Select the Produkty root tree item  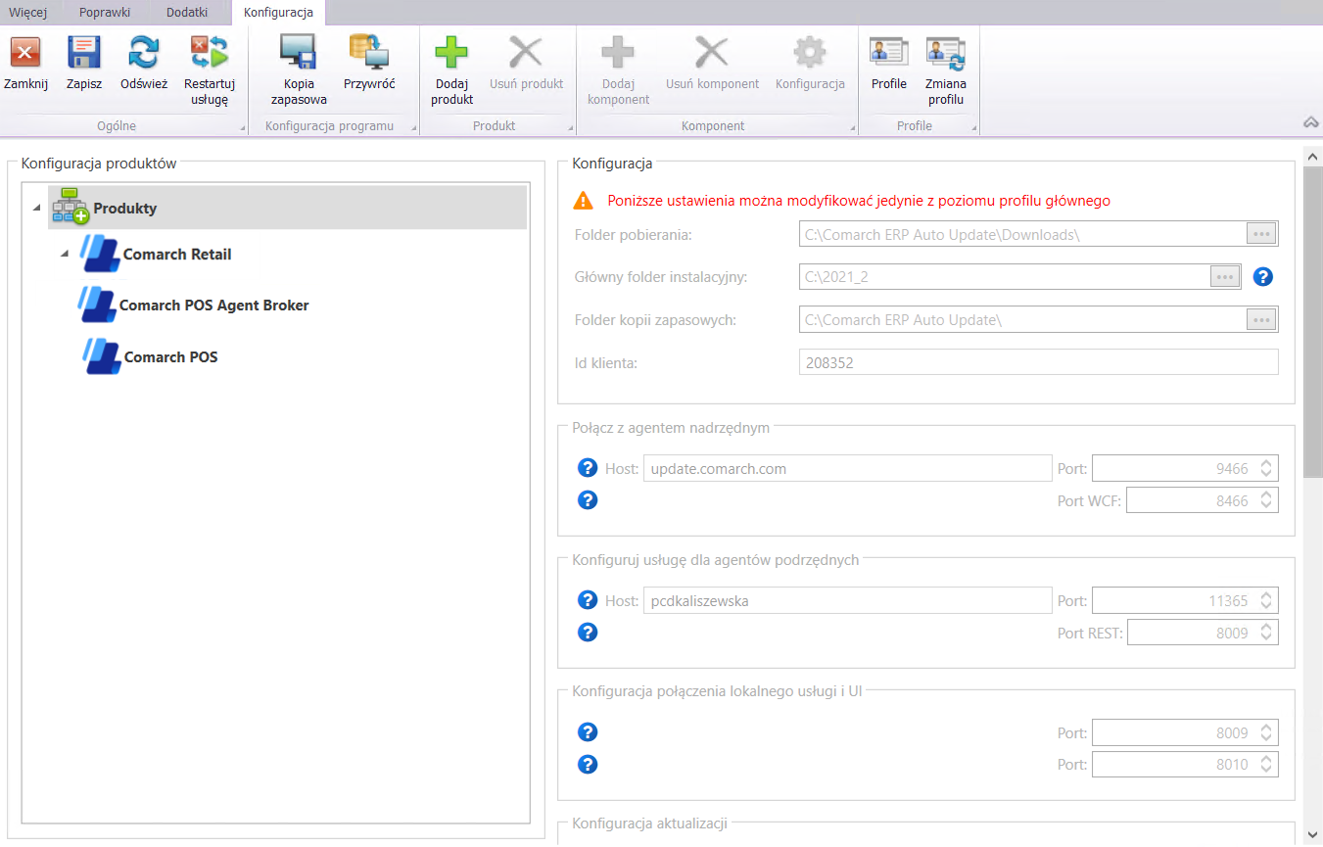pos(287,208)
